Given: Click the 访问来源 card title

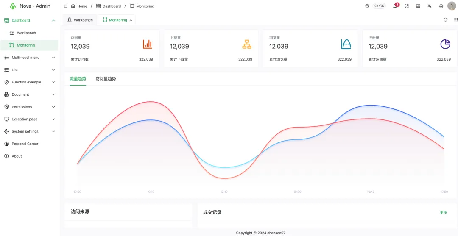Looking at the screenshot, I should pyautogui.click(x=80, y=212).
